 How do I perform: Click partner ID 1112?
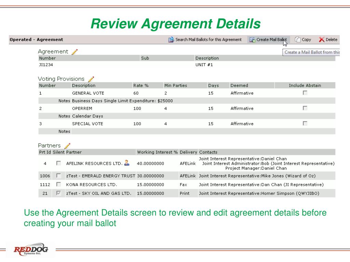[x=45, y=185]
